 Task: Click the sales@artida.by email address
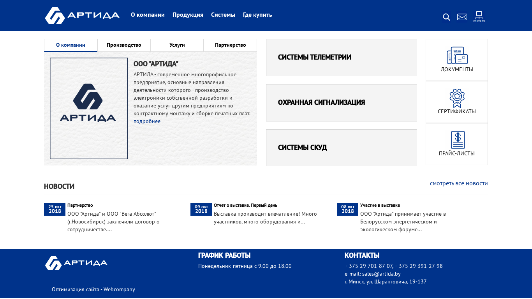(x=381, y=274)
